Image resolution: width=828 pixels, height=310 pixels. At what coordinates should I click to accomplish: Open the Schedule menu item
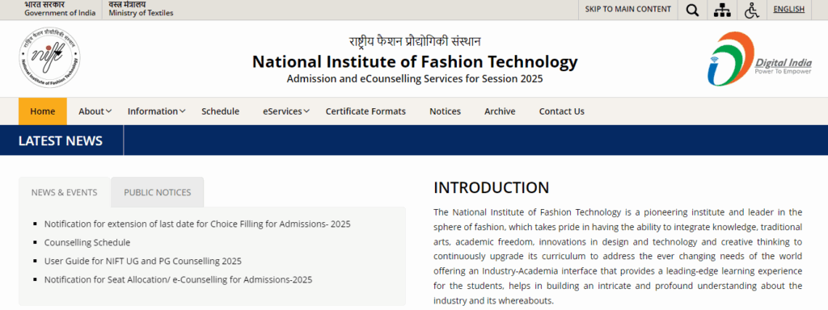coord(220,111)
